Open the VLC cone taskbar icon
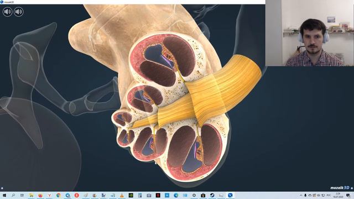The width and height of the screenshot is (354, 199). coord(122,195)
